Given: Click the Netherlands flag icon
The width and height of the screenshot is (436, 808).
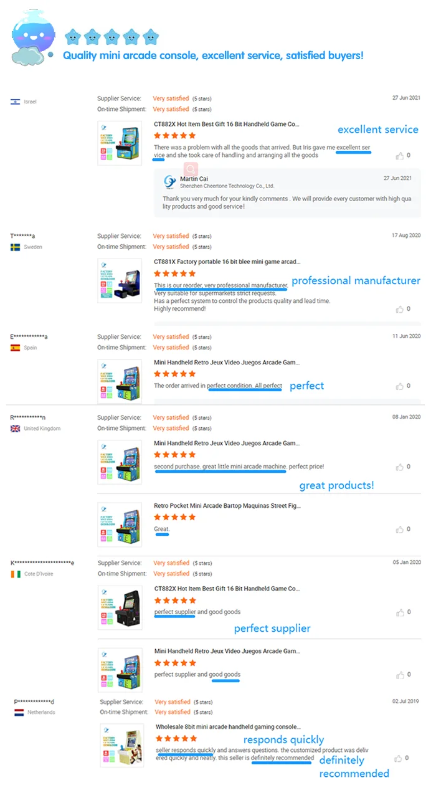Looking at the screenshot, I should point(19,712).
